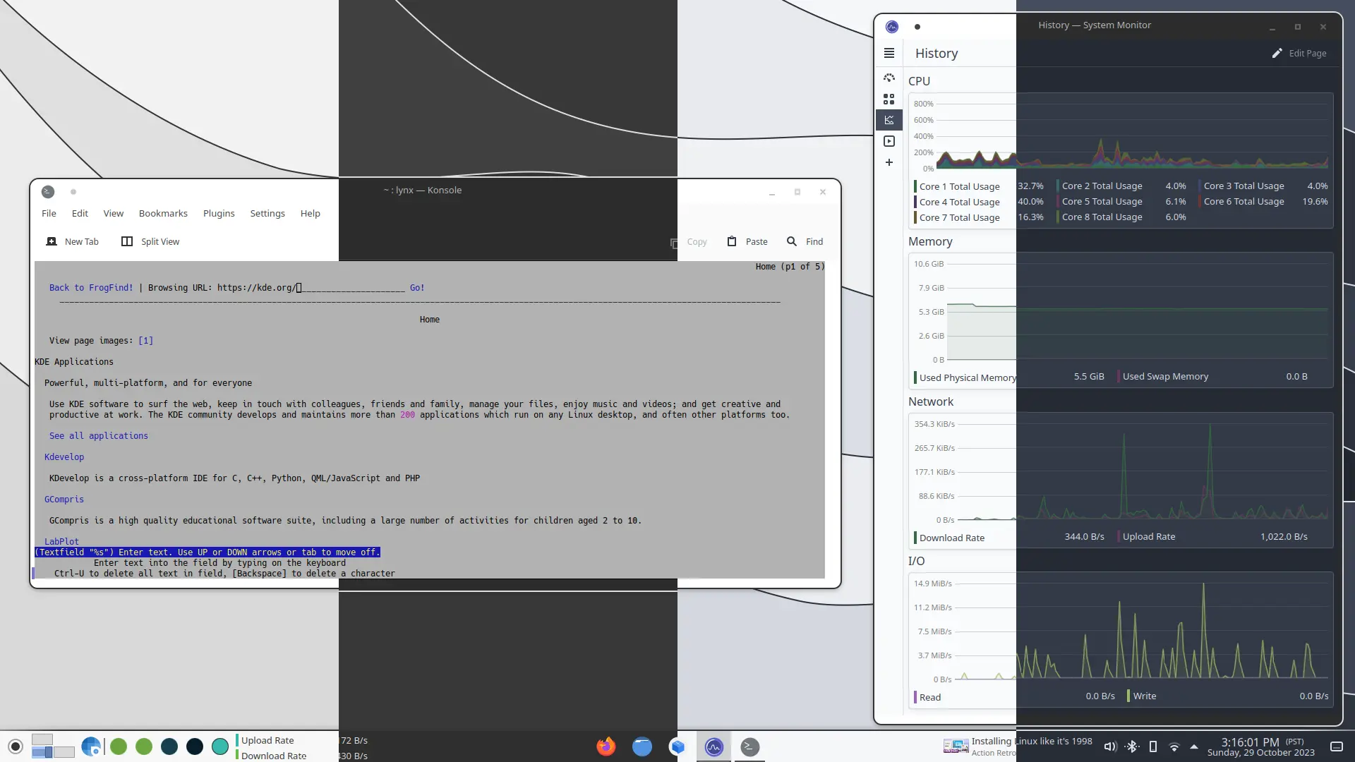The width and height of the screenshot is (1355, 762).
Task: Switch to Konsole taskbar entry
Action: [749, 746]
